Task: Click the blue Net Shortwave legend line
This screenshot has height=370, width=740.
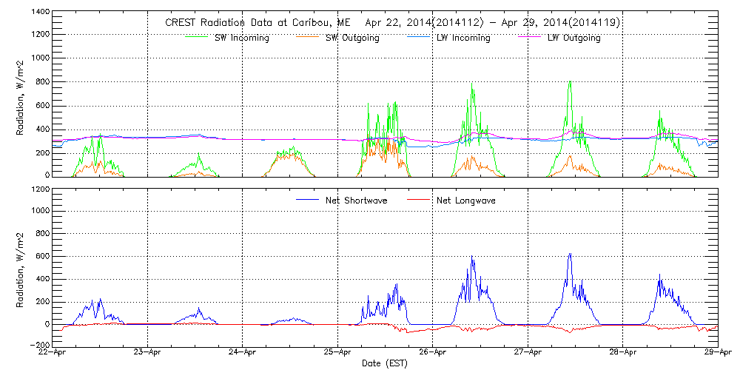Action: [309, 200]
